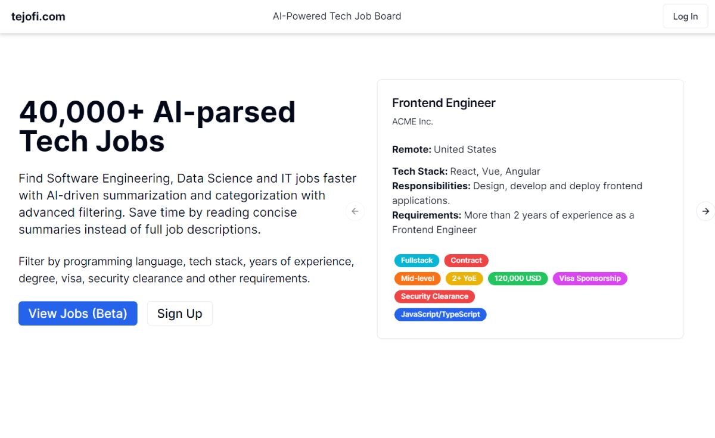Go to tejofi.com home logo
The image size is (715, 438).
[x=38, y=17]
